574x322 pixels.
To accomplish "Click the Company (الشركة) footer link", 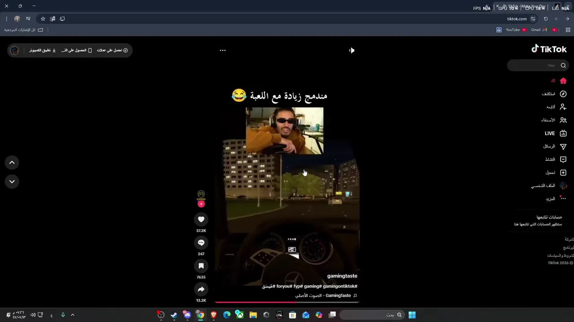I will tap(569, 239).
